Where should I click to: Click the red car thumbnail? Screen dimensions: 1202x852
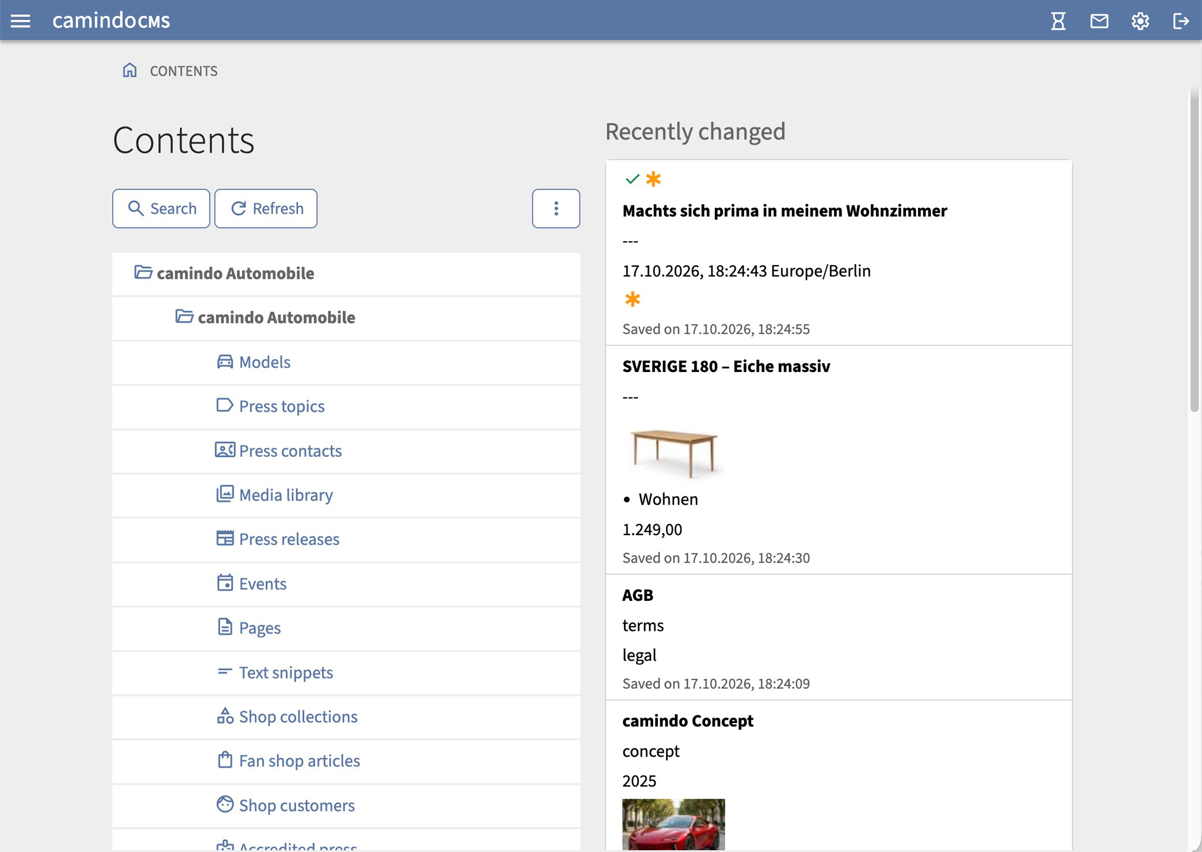674,824
